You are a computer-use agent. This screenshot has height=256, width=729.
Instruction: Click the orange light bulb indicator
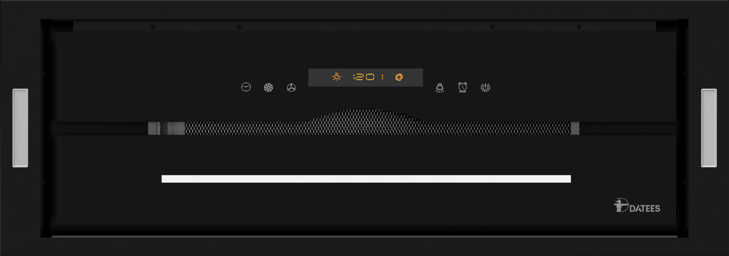tap(336, 77)
